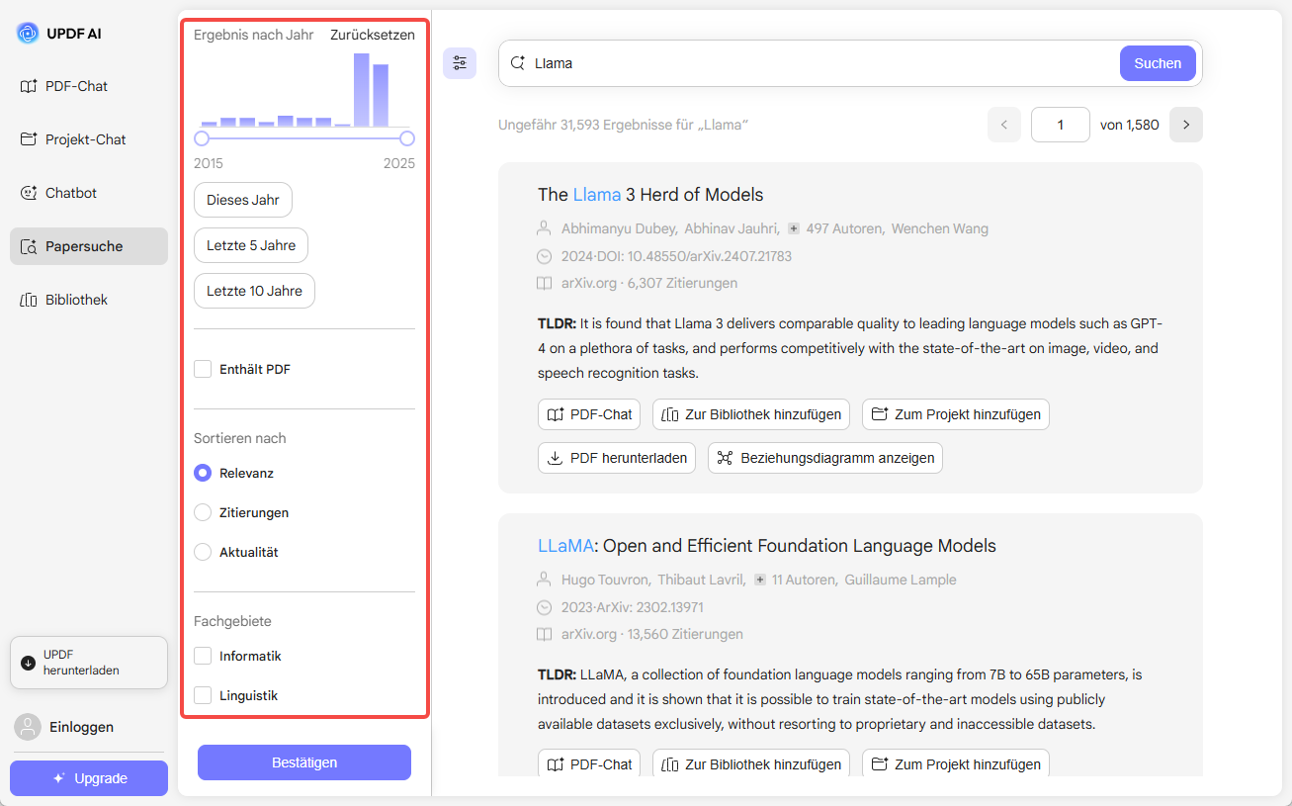Add LLaMA Foundation paper to Projekt

pos(956,763)
